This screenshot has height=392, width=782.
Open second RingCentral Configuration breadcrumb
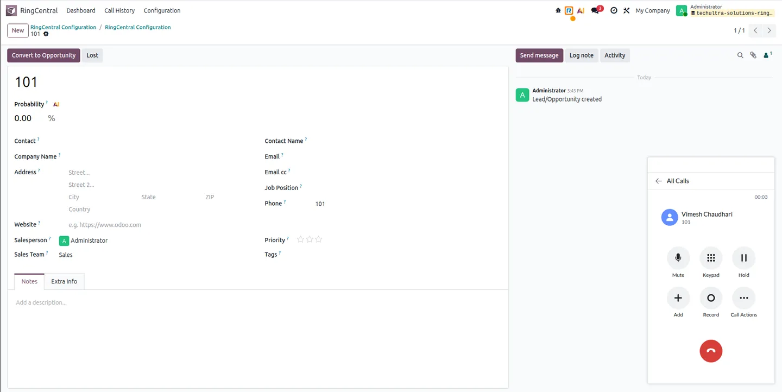click(x=138, y=27)
